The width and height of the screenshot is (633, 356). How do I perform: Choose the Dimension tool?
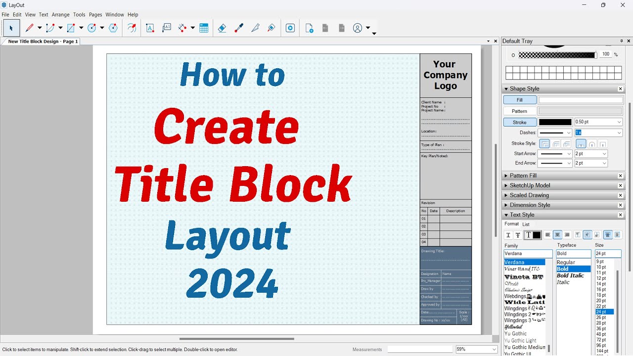pyautogui.click(x=182, y=28)
